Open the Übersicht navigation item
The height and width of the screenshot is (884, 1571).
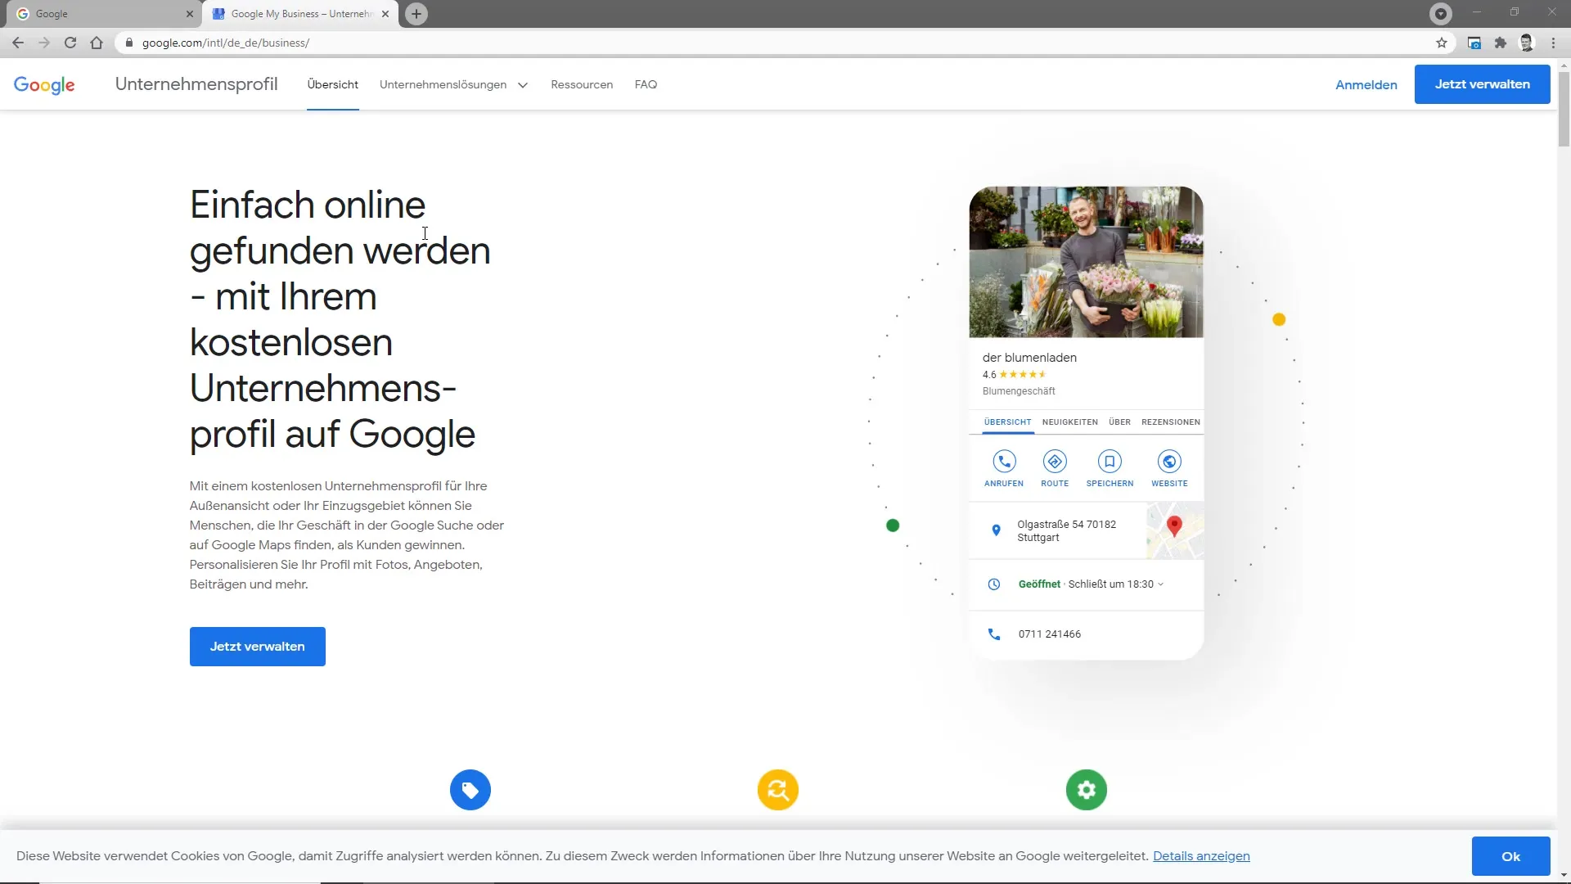pyautogui.click(x=333, y=84)
